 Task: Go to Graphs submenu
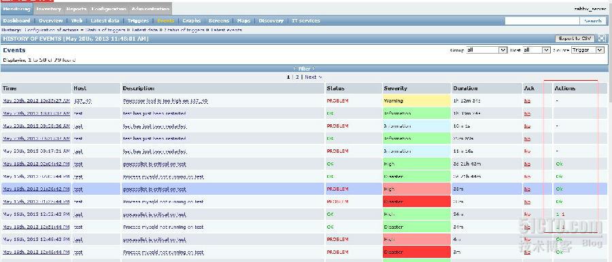pos(192,20)
